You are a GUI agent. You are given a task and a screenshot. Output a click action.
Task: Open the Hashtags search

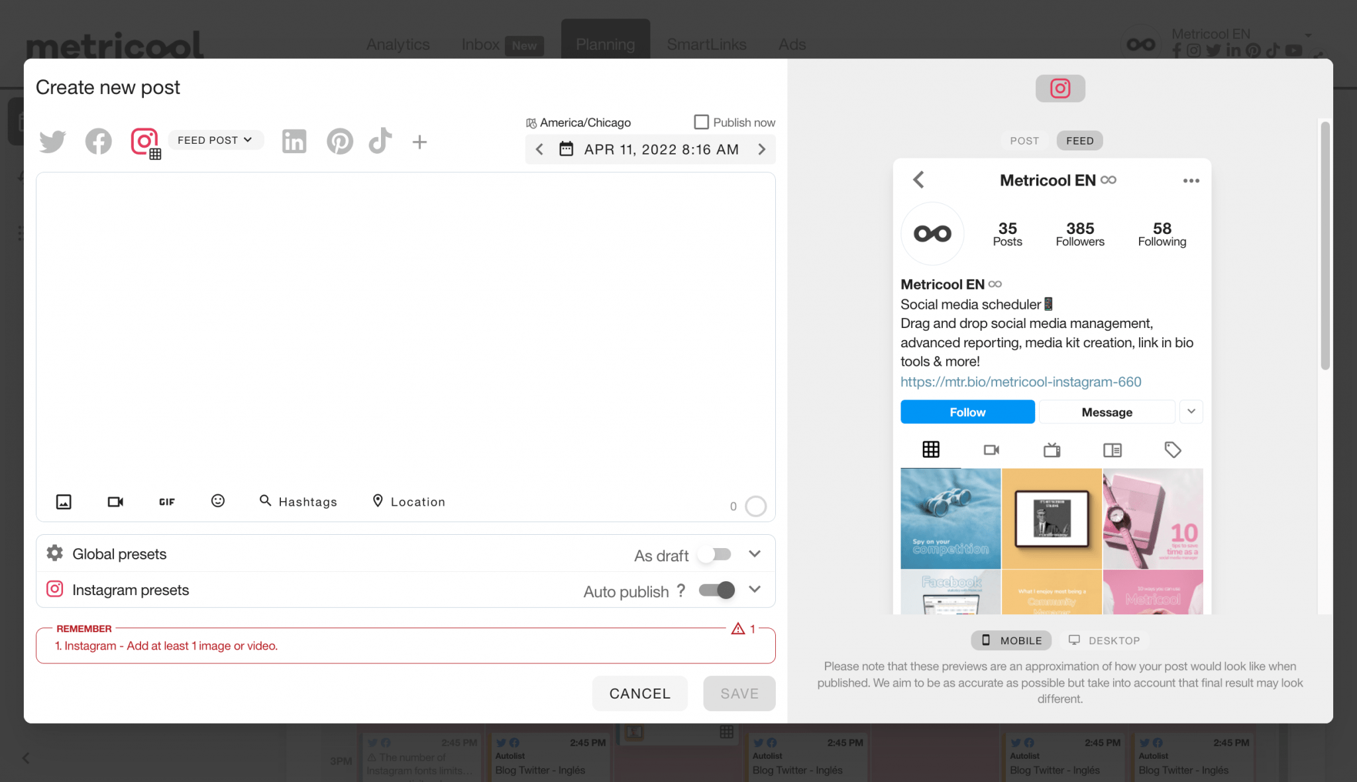(x=298, y=502)
